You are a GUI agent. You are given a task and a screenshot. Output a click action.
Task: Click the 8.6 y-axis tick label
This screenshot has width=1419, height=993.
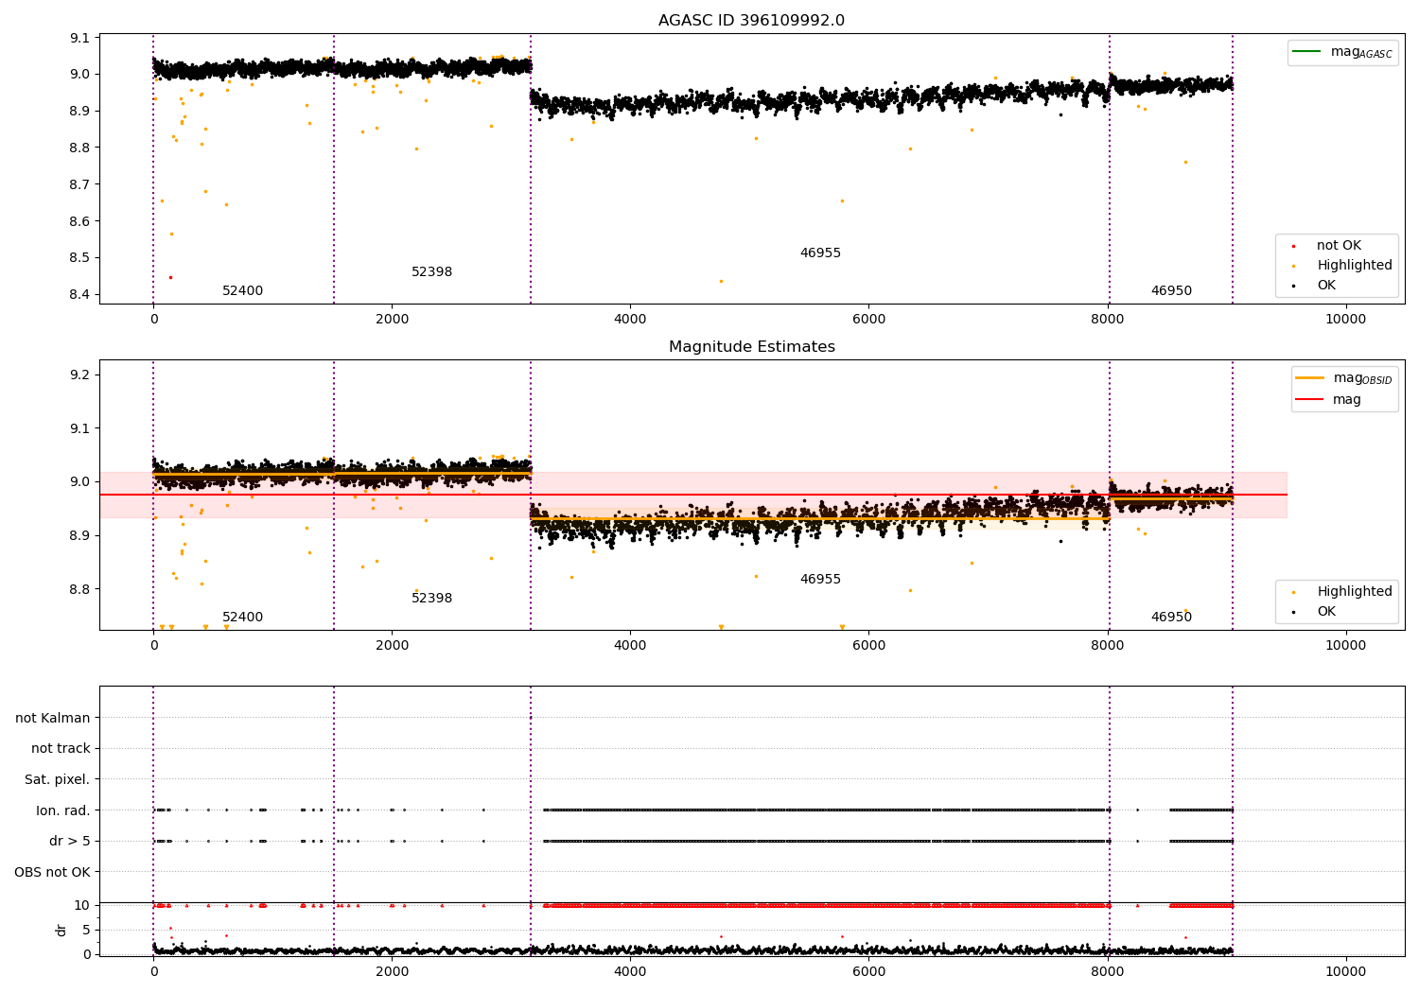pos(80,221)
